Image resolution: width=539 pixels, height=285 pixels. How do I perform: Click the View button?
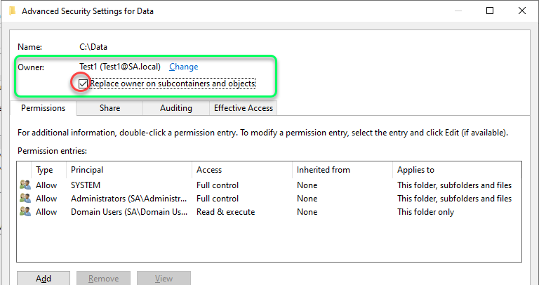pos(164,278)
